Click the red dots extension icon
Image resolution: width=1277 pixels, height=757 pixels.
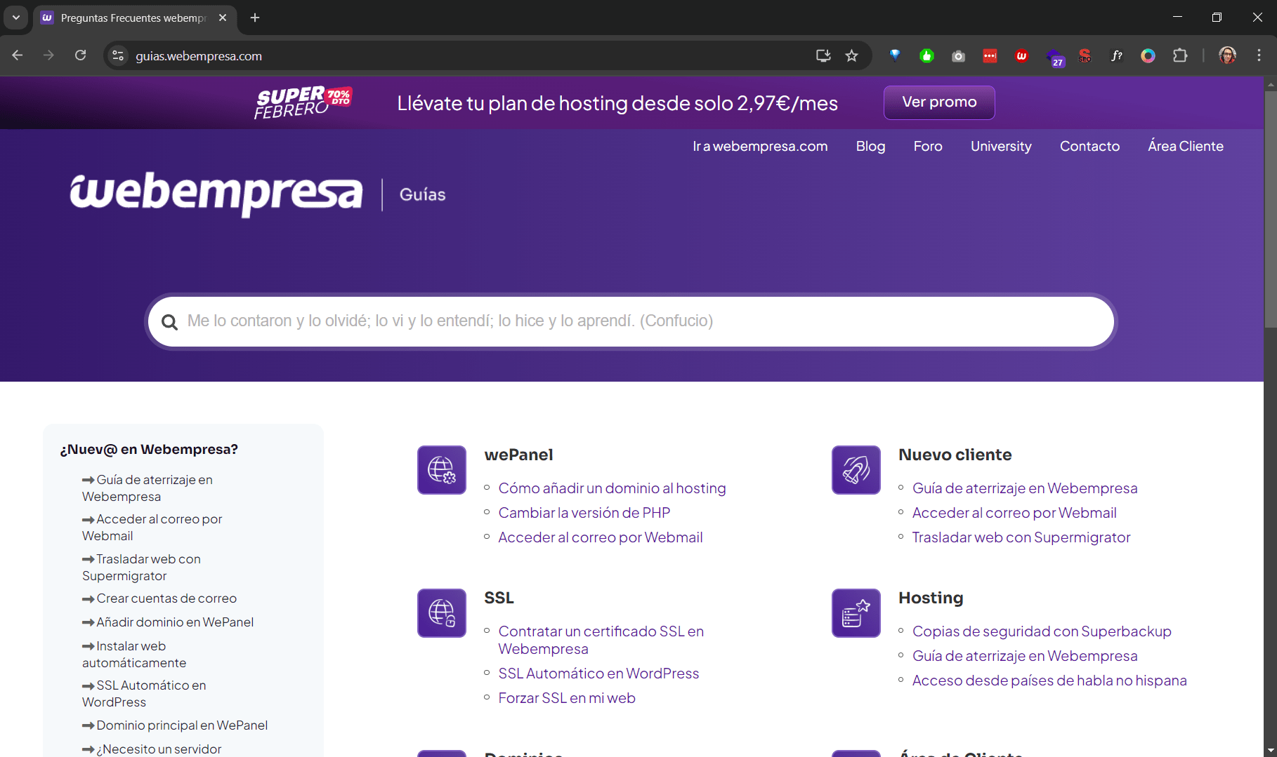coord(990,55)
